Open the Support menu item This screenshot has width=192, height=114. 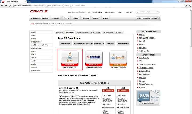[x=75, y=18]
